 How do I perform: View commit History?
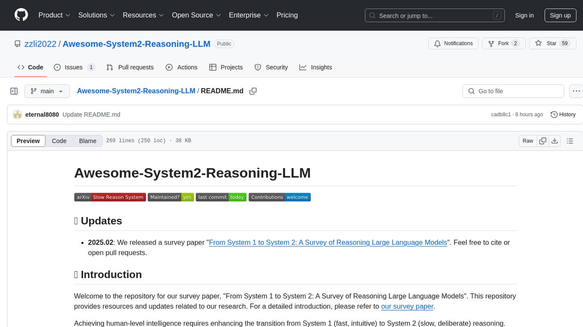(563, 114)
